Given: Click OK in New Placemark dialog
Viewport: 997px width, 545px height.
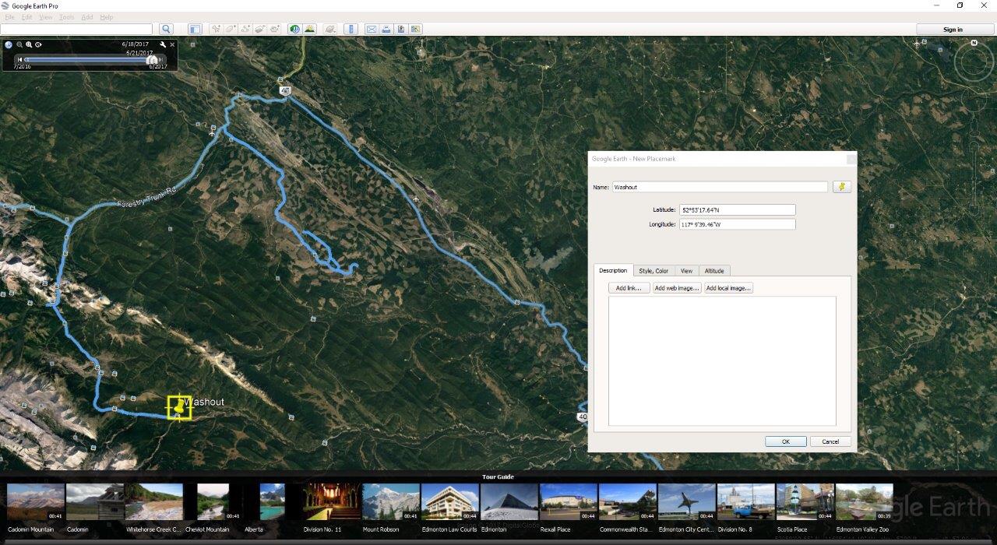Looking at the screenshot, I should [x=785, y=441].
